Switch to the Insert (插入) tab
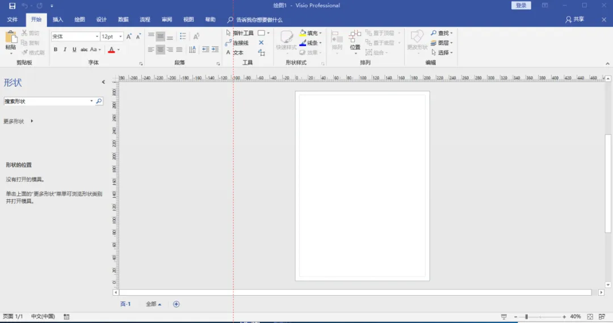This screenshot has width=613, height=323. coord(58,19)
